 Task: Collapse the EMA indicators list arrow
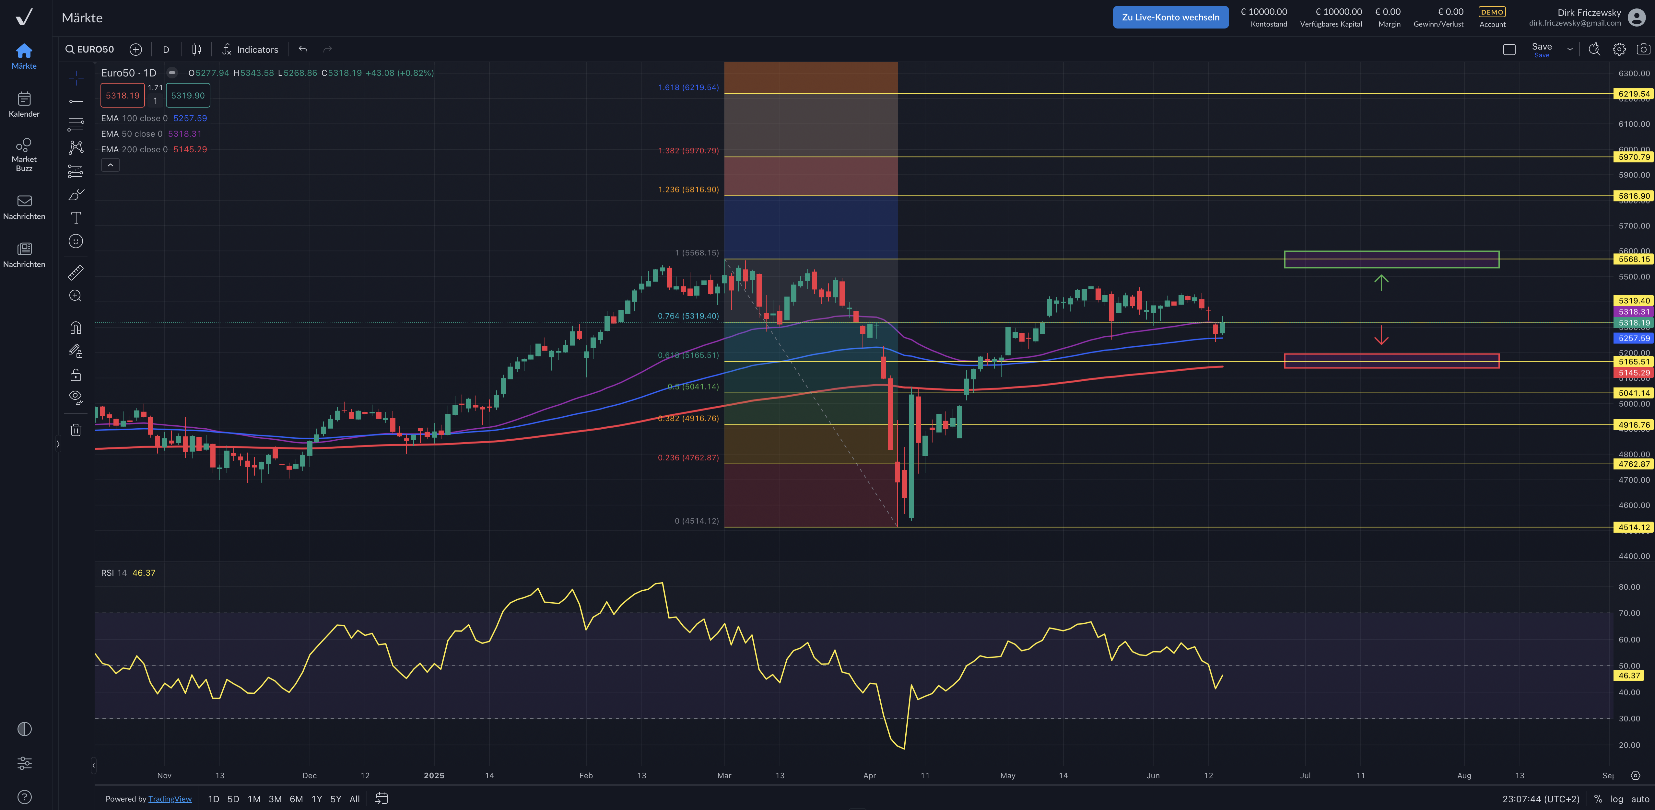[111, 165]
